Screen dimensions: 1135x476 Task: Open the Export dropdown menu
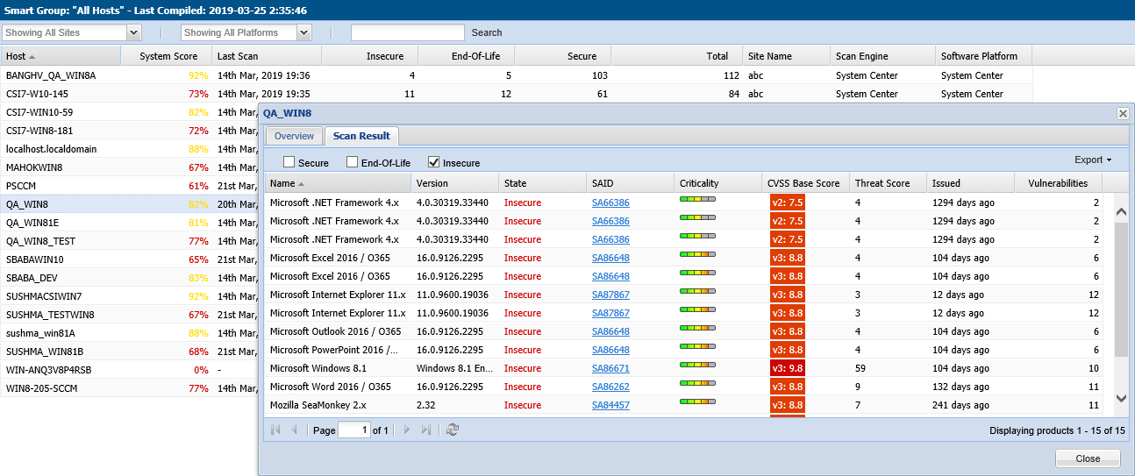click(1092, 160)
